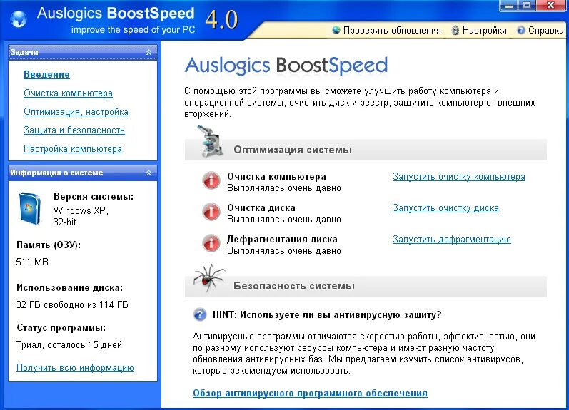Maximize the BoostSpeed window
This screenshot has width=569, height=410.
(x=528, y=6)
